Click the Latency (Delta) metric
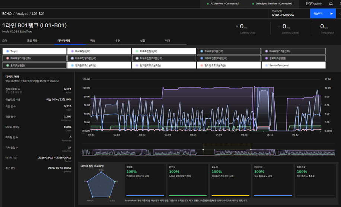 tap(289, 29)
